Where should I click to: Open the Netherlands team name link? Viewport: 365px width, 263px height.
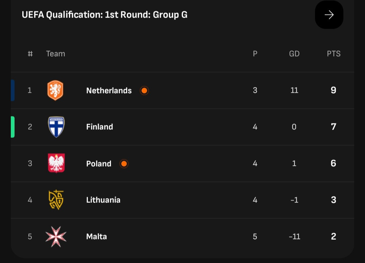point(109,90)
